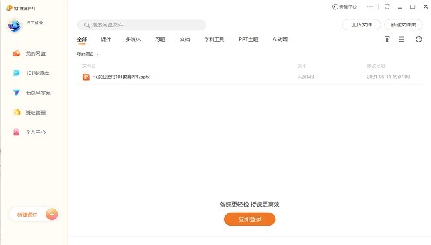The height and width of the screenshot is (245, 431).
Task: Open the filter funnel icon
Action: [x=387, y=40]
